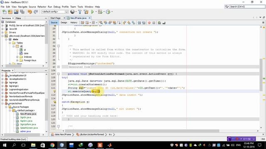Click the Last Edit icon in editor toolbar
This screenshot has height=149, width=266.
pos(83,23)
